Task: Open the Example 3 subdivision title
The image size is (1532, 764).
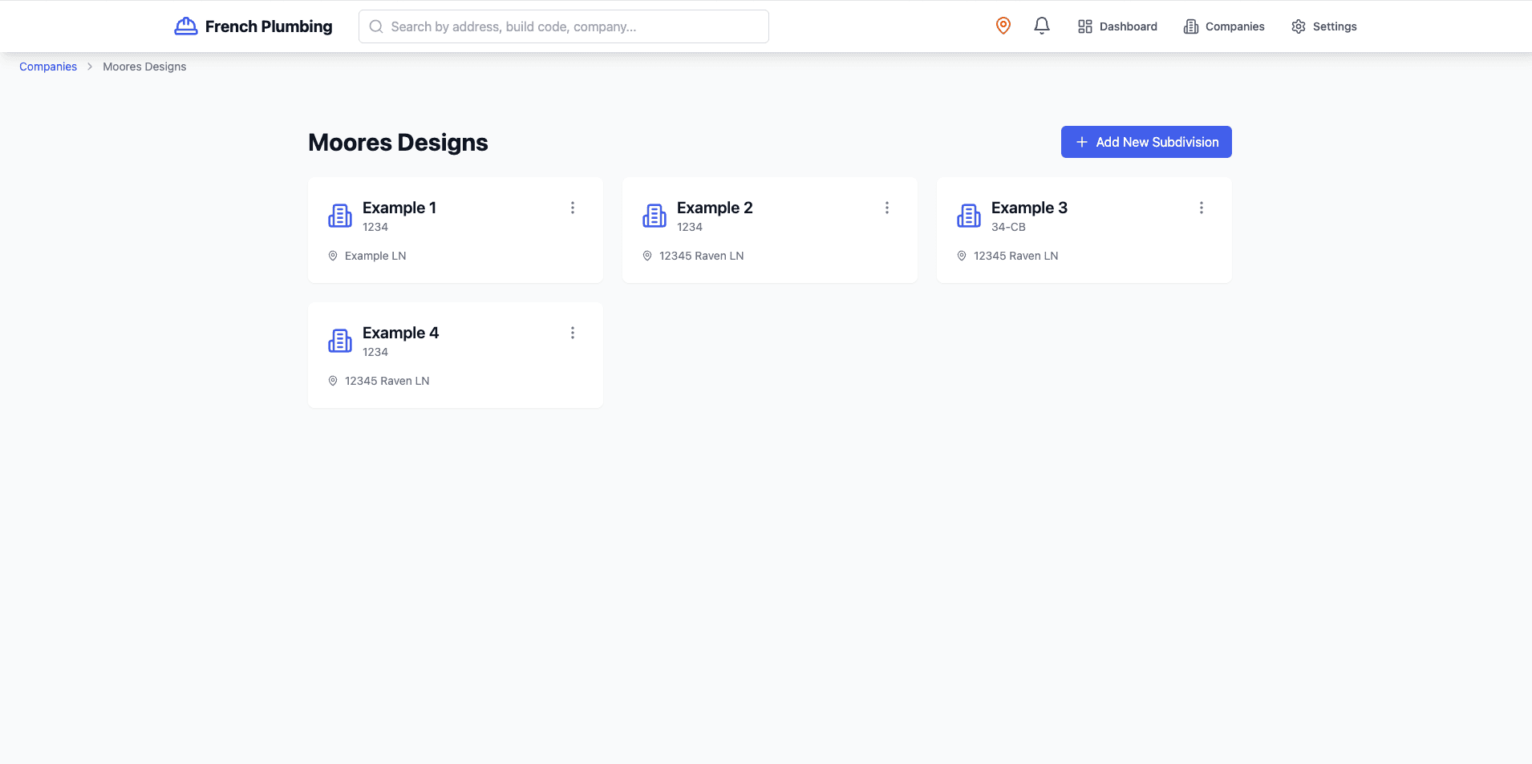Action: pyautogui.click(x=1029, y=208)
